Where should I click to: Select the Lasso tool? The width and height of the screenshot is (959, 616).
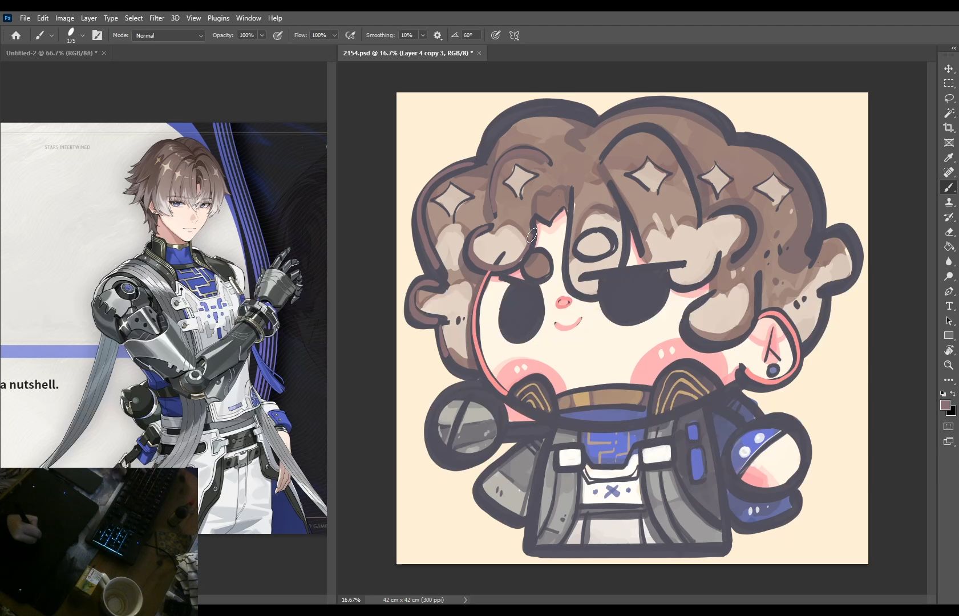pyautogui.click(x=949, y=98)
